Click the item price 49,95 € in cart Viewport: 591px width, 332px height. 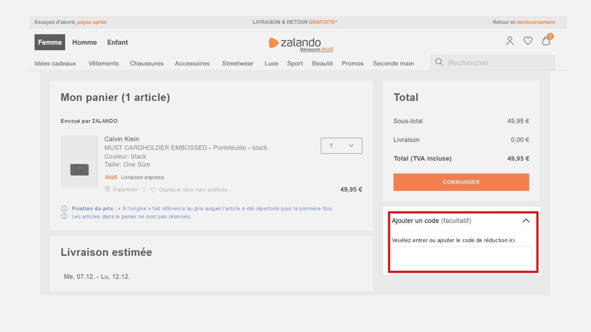(x=351, y=190)
